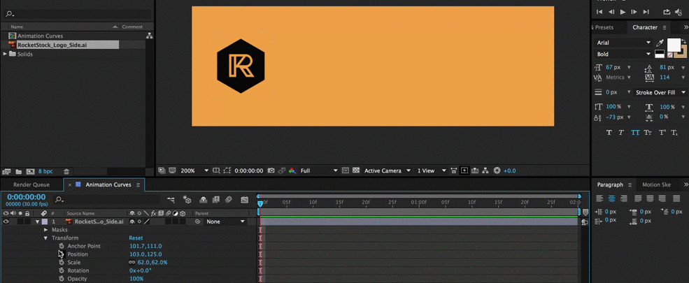Click Reset link for Transform
This screenshot has width=689, height=283.
[136, 238]
